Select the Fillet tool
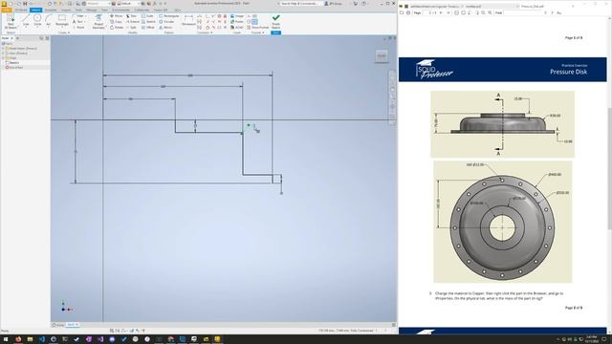This screenshot has height=344, width=612. point(77,16)
